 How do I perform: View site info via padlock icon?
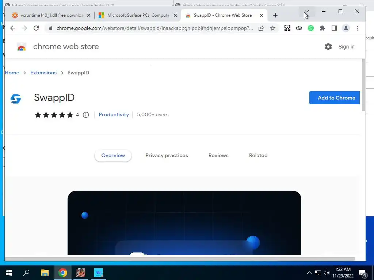50,28
